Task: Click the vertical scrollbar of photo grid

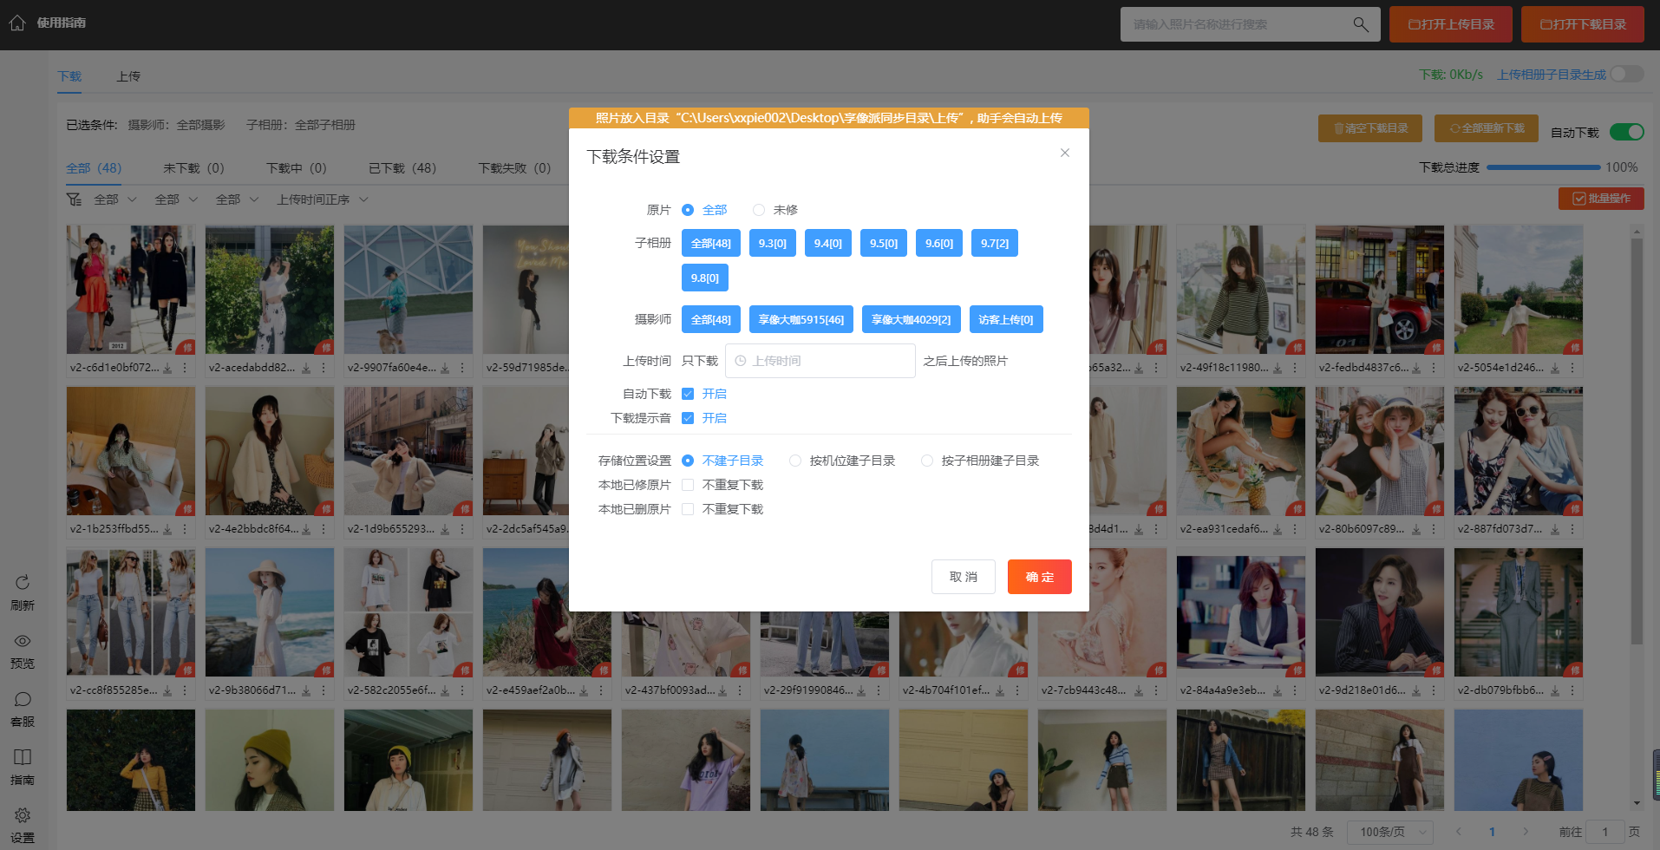Action: tap(1637, 441)
